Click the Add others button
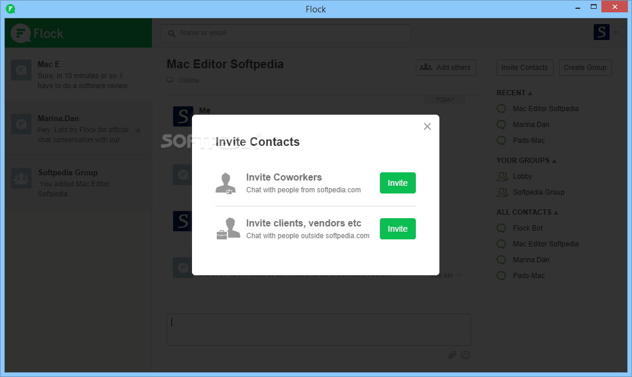Screen dimensions: 632x377 click(x=446, y=68)
